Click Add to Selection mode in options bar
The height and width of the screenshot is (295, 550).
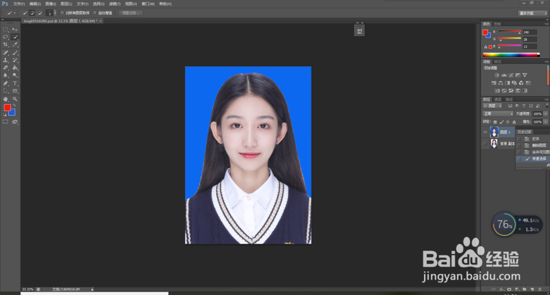32,13
